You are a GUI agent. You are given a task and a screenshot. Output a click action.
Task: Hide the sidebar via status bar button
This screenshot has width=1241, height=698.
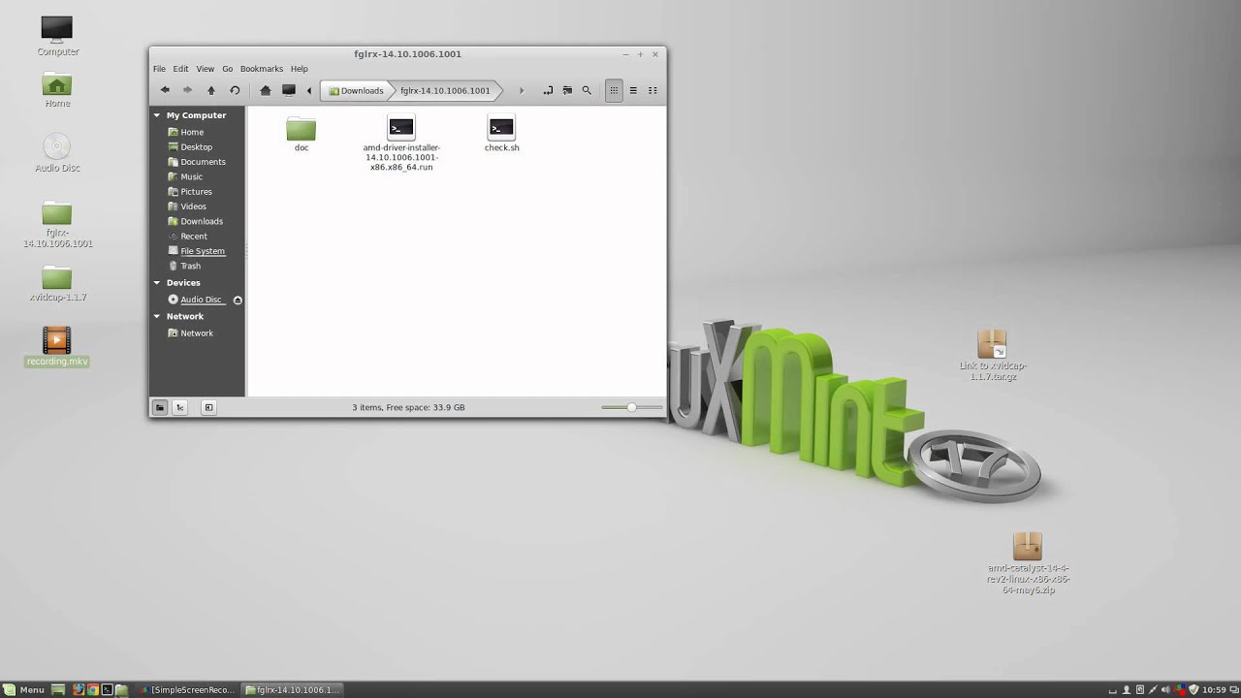[208, 407]
